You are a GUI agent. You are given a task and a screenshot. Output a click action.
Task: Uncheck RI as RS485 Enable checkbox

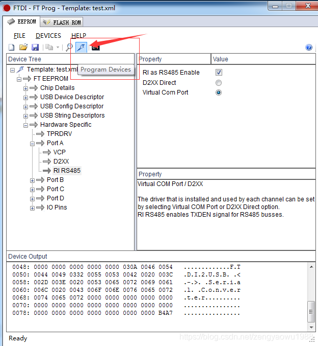(219, 73)
